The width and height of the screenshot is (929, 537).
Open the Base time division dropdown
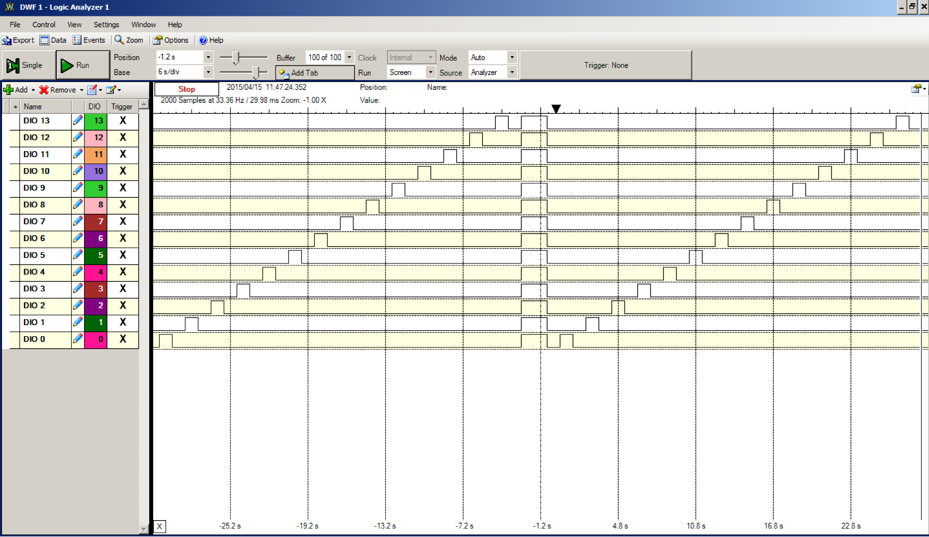[x=208, y=72]
